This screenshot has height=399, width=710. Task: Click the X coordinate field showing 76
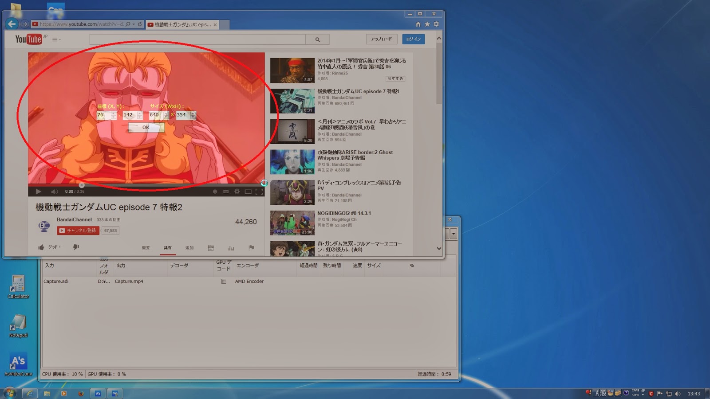103,115
